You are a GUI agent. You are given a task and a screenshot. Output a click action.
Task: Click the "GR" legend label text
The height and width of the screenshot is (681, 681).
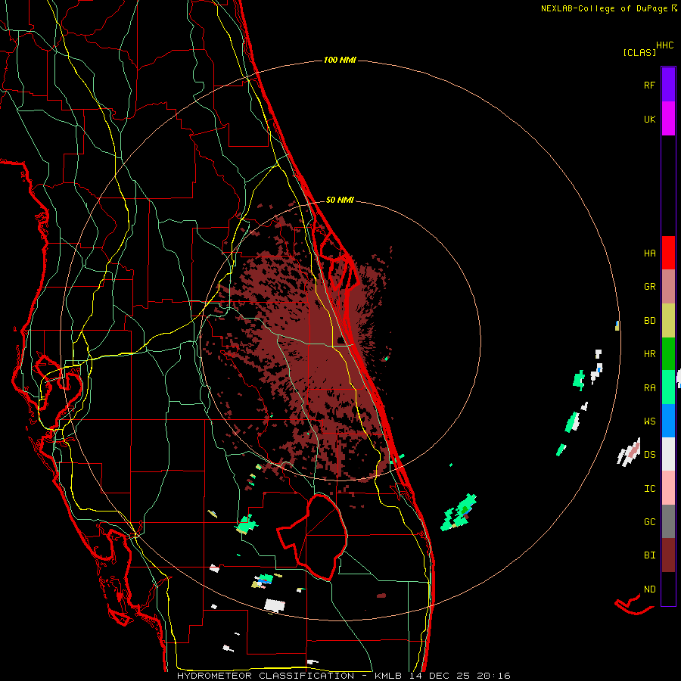click(x=649, y=287)
